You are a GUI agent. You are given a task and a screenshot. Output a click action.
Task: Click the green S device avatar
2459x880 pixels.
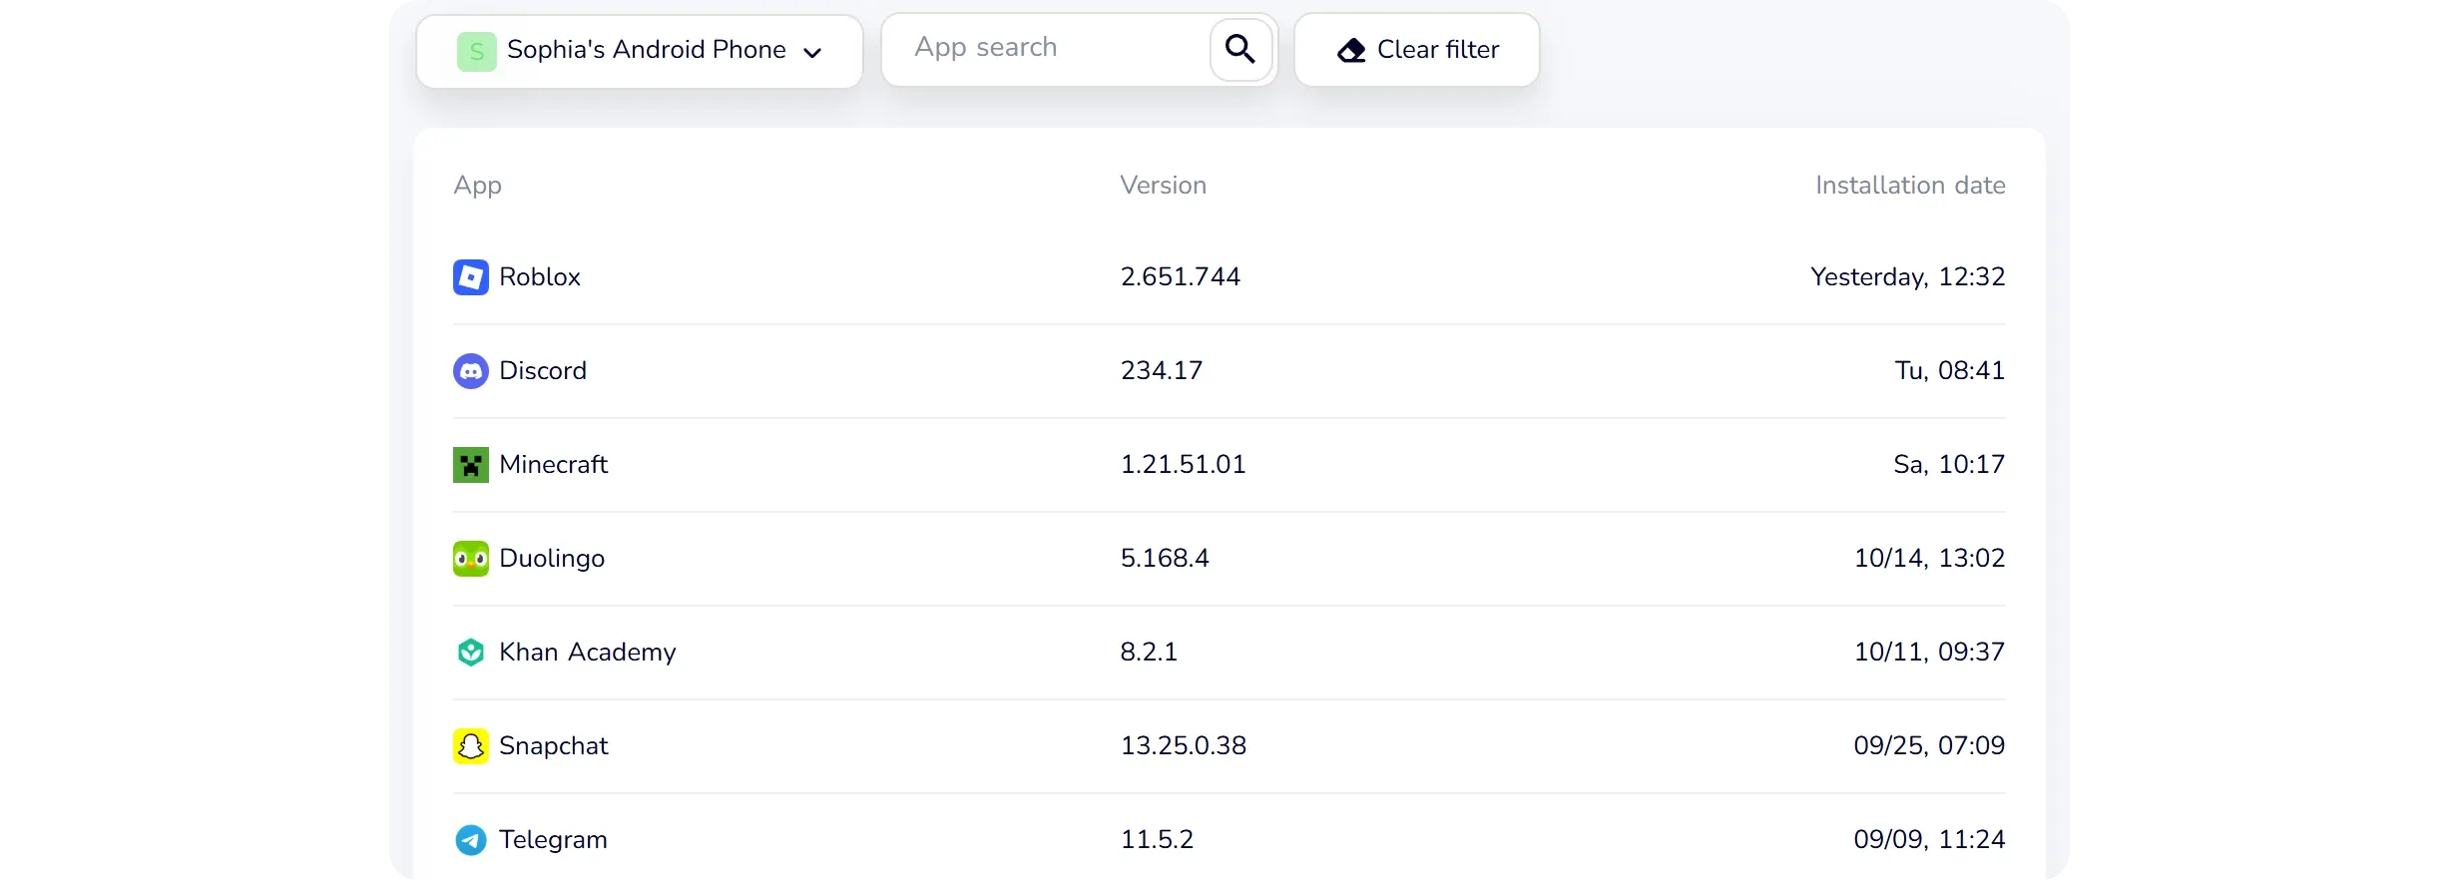coord(477,51)
